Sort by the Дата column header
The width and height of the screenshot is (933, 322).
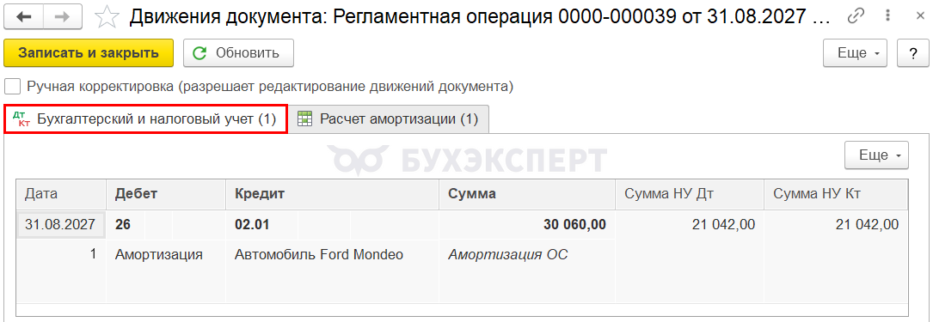click(x=61, y=194)
